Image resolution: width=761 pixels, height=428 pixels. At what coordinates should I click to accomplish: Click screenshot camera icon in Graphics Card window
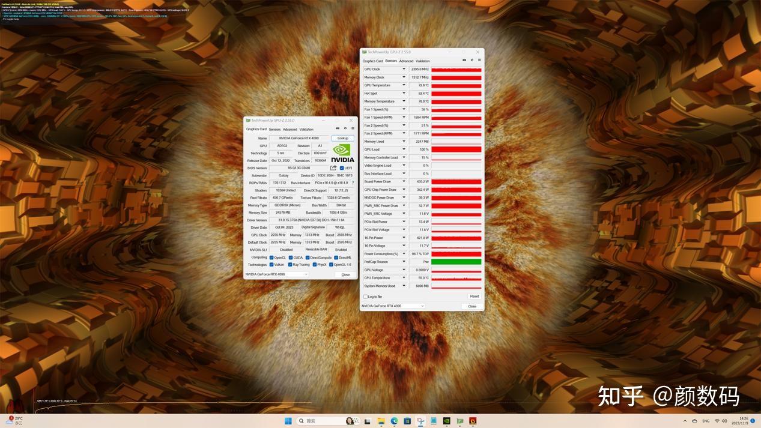click(x=338, y=128)
